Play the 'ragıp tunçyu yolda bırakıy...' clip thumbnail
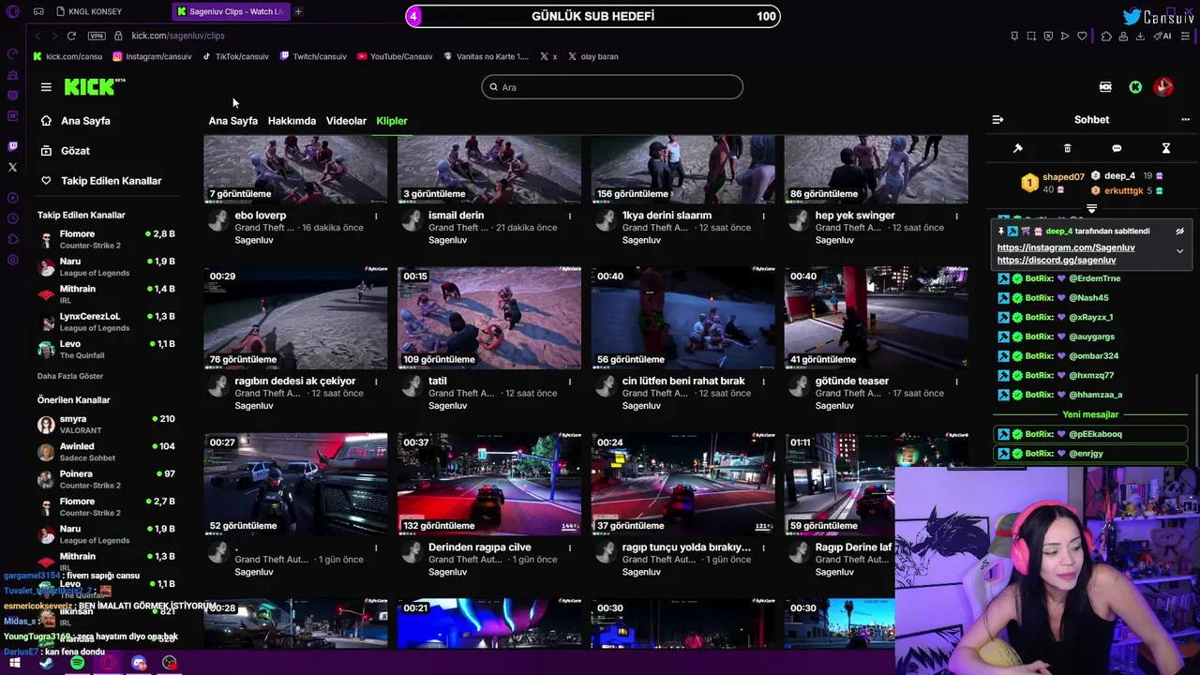The image size is (1200, 675). pos(682,484)
